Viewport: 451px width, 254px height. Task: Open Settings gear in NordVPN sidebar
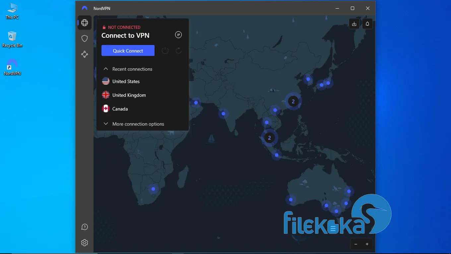pyautogui.click(x=85, y=243)
